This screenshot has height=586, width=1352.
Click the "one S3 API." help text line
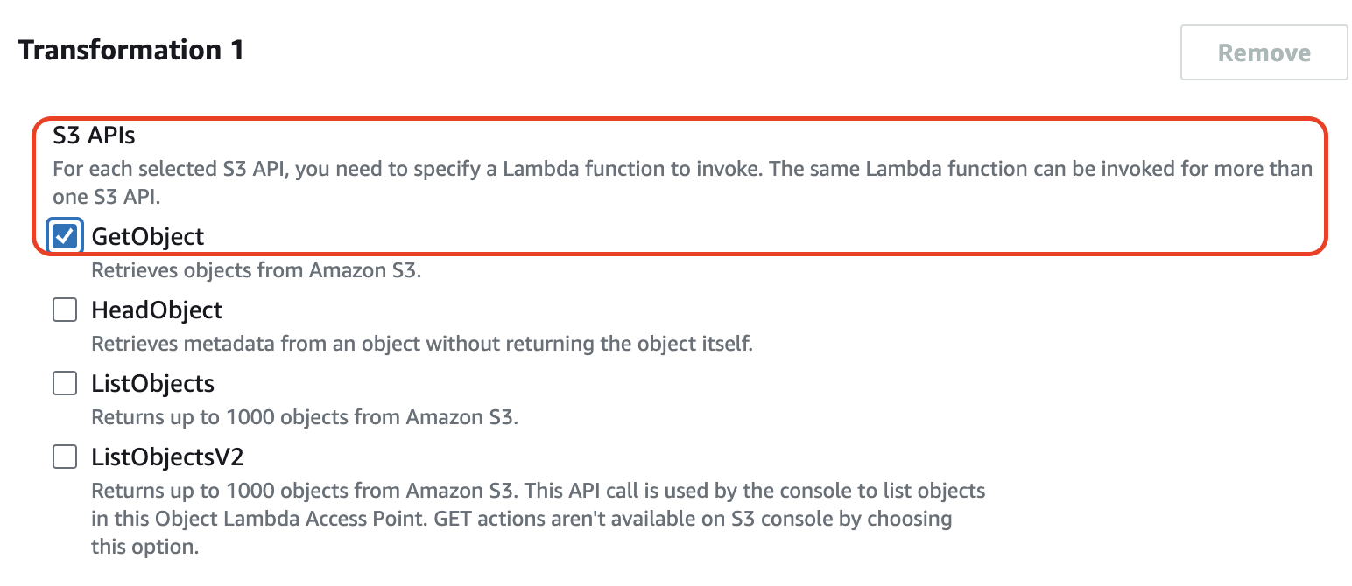click(105, 197)
